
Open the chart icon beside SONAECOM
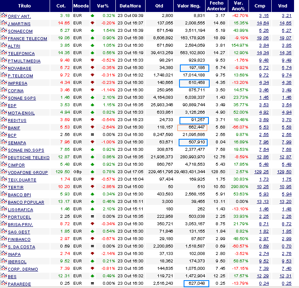pos(4,30)
